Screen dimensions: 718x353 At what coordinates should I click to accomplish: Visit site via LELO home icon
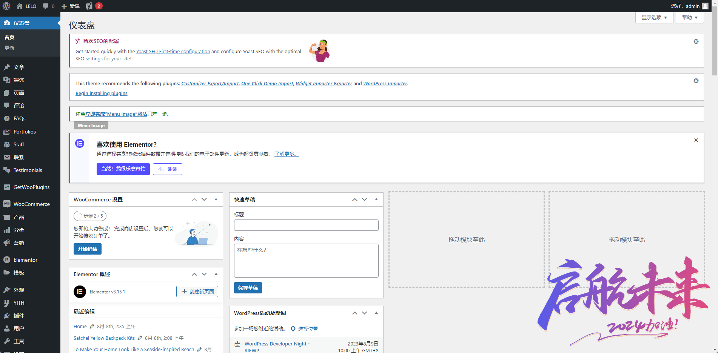[x=20, y=6]
